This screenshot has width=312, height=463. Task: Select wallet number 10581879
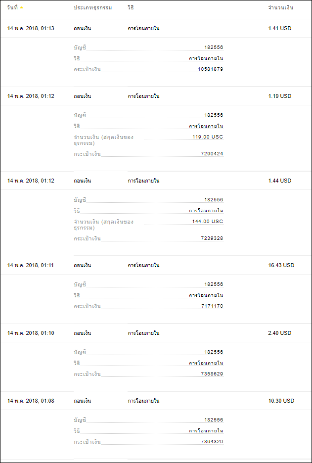tap(211, 69)
